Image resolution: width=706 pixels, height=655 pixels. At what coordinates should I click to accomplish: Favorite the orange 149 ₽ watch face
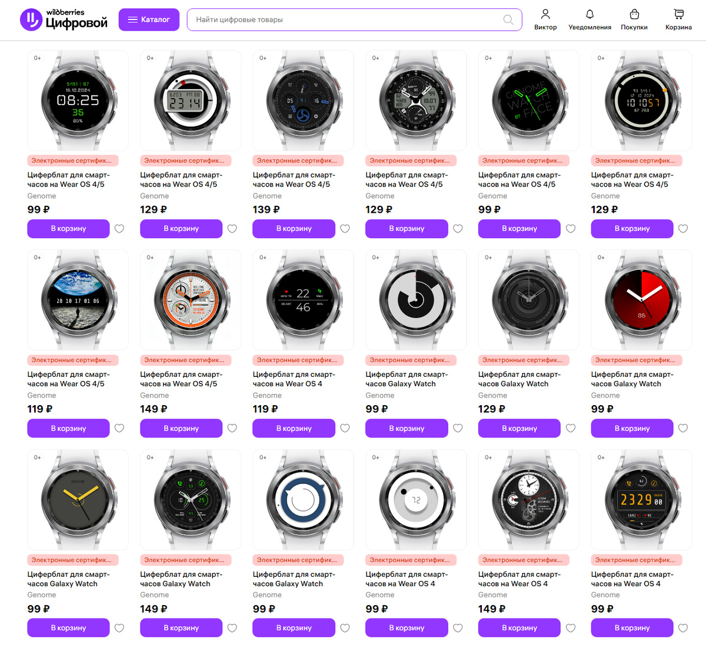point(232,428)
